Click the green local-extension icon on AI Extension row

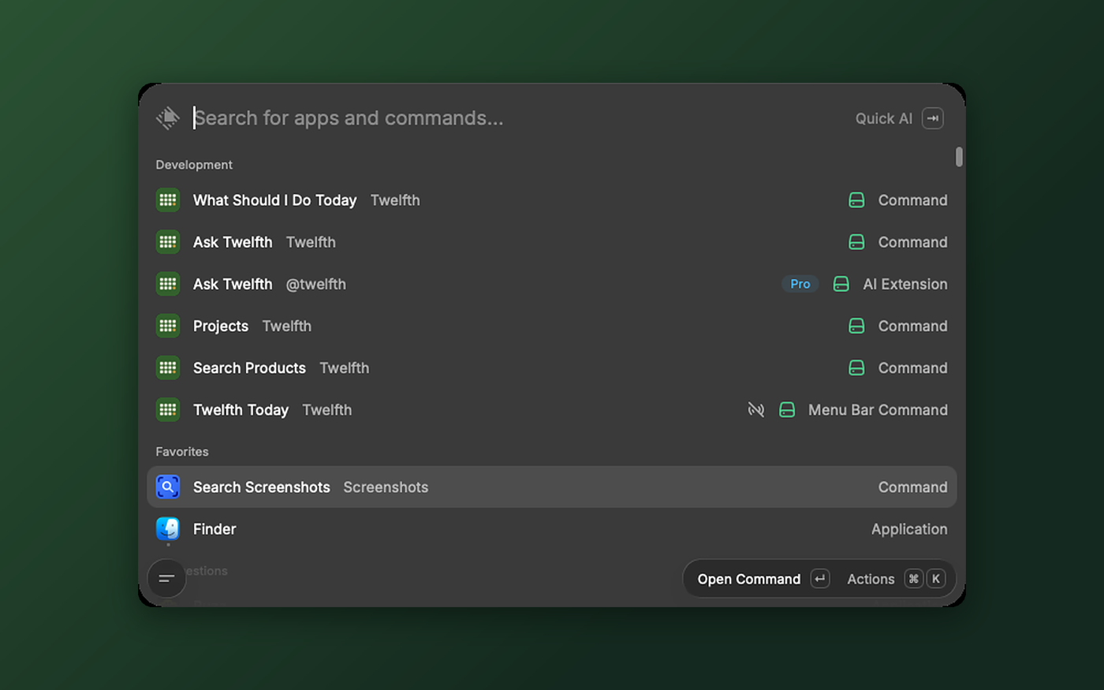[841, 284]
